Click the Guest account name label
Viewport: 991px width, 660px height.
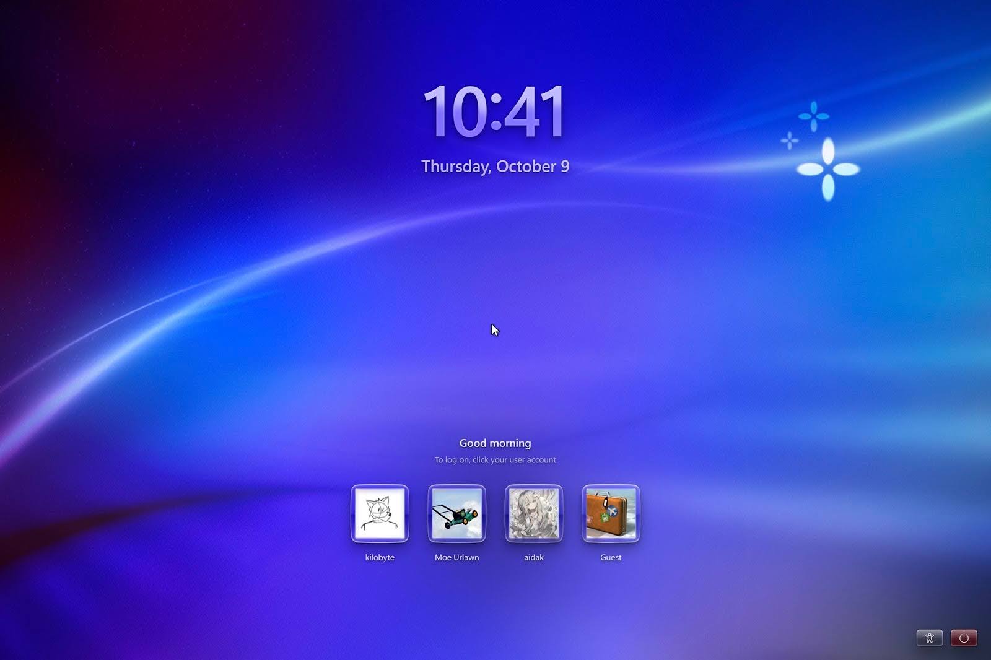pyautogui.click(x=611, y=557)
